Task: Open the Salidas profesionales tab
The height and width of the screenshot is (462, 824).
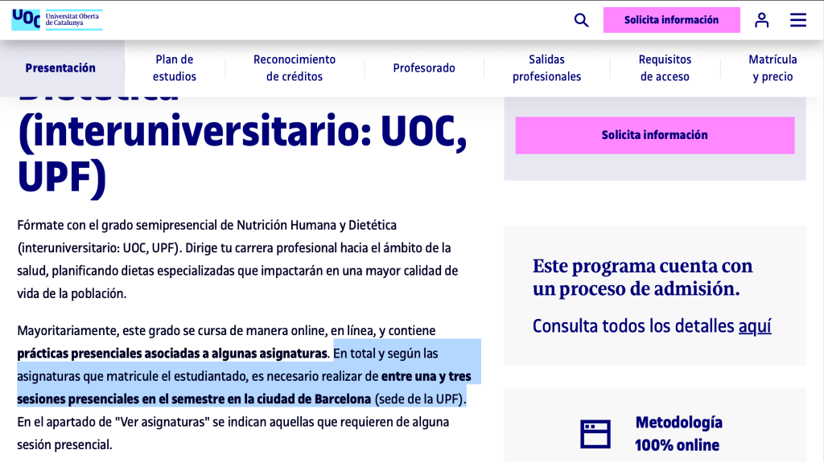Action: coord(546,67)
